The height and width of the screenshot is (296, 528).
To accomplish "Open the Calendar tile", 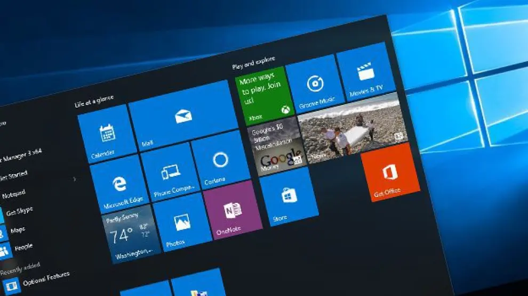I will pyautogui.click(x=107, y=134).
